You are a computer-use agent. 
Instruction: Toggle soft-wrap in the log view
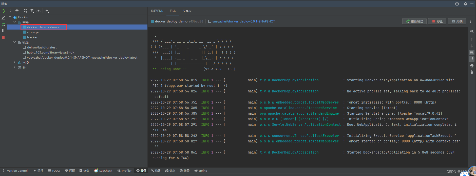472,53
